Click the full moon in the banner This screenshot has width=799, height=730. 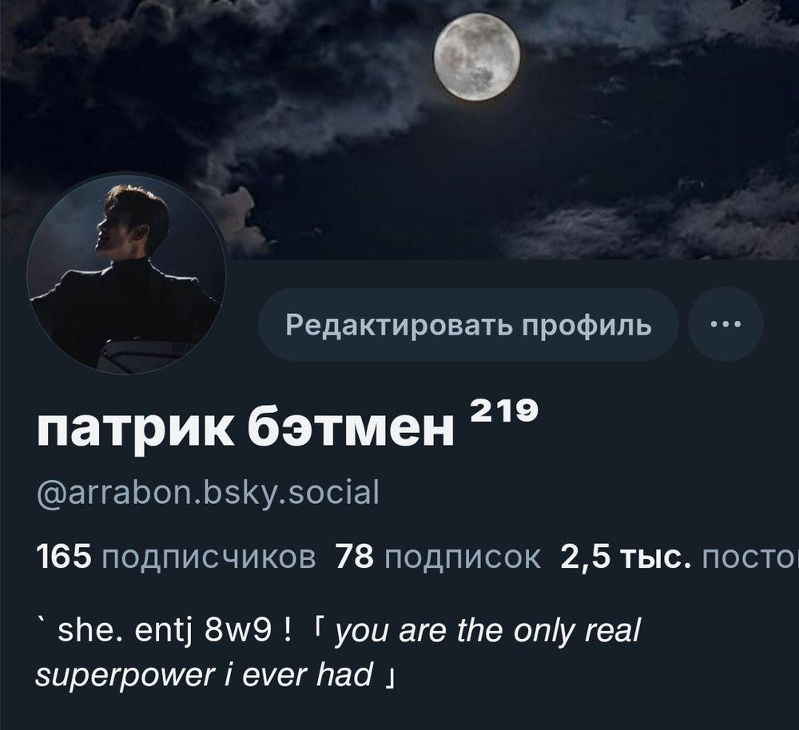click(x=477, y=57)
